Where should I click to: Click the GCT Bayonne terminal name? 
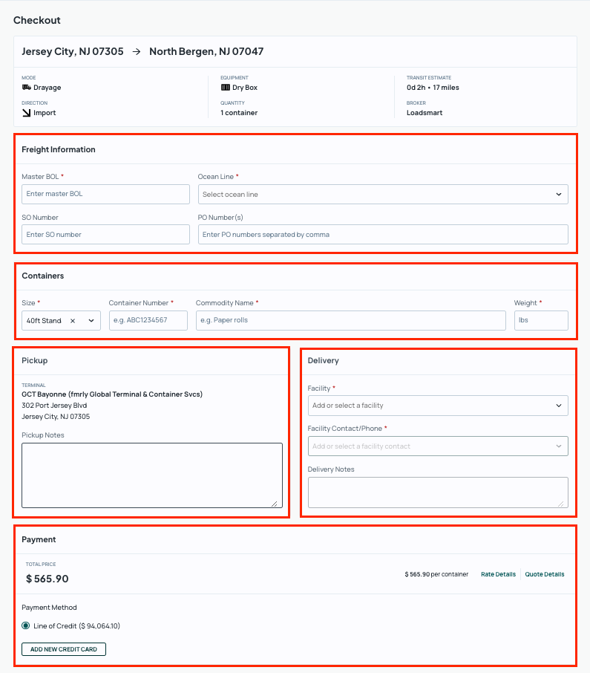click(x=112, y=394)
